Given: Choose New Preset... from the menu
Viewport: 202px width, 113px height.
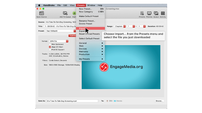Looking at the screenshot, I should coord(90,9).
